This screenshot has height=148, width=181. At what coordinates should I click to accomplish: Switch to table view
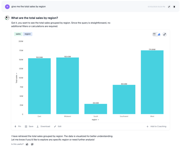154,34
